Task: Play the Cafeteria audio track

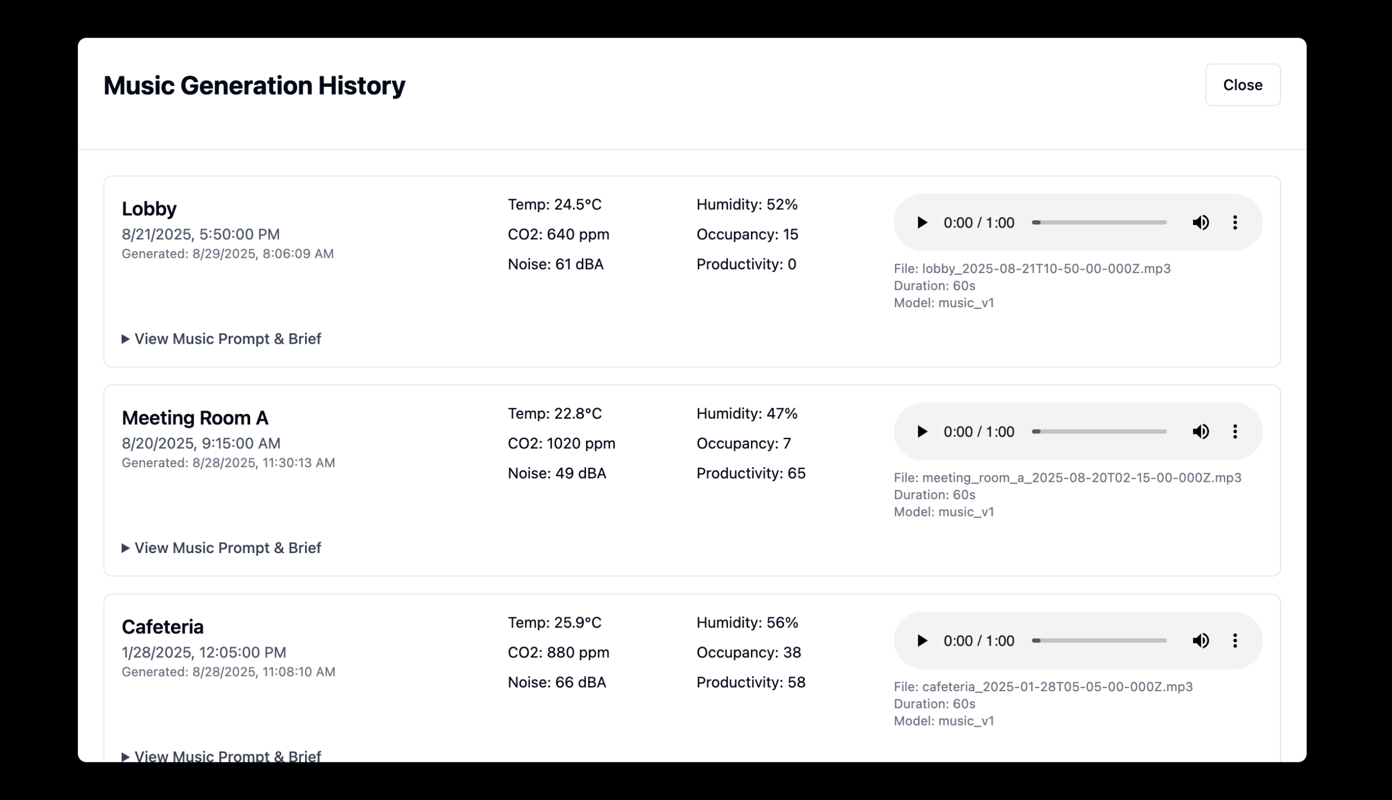Action: pyautogui.click(x=922, y=641)
